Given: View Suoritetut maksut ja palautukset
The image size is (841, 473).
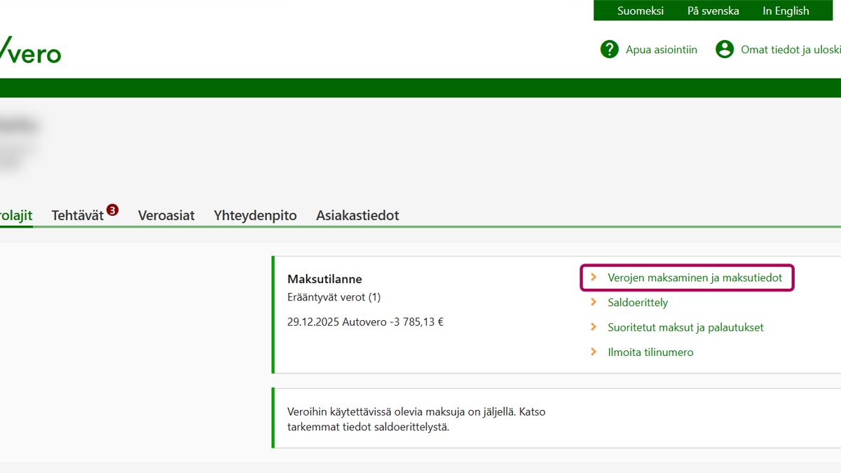Looking at the screenshot, I should point(685,327).
